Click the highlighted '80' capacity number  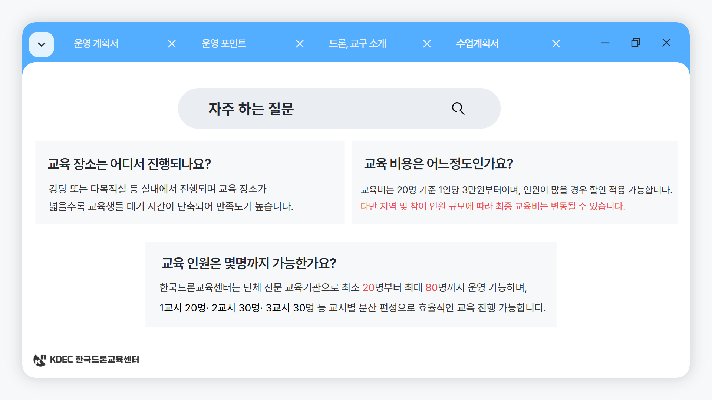431,287
